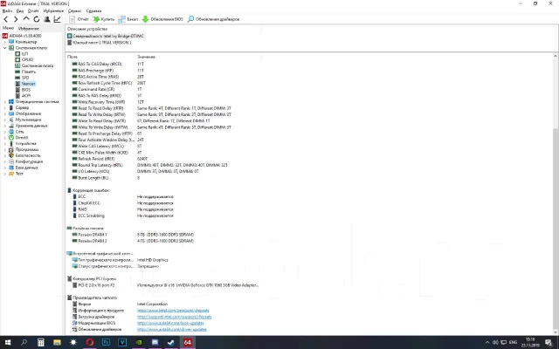Open the Отчёт menu in the menu bar
This screenshot has width=559, height=349.
[x=33, y=11]
